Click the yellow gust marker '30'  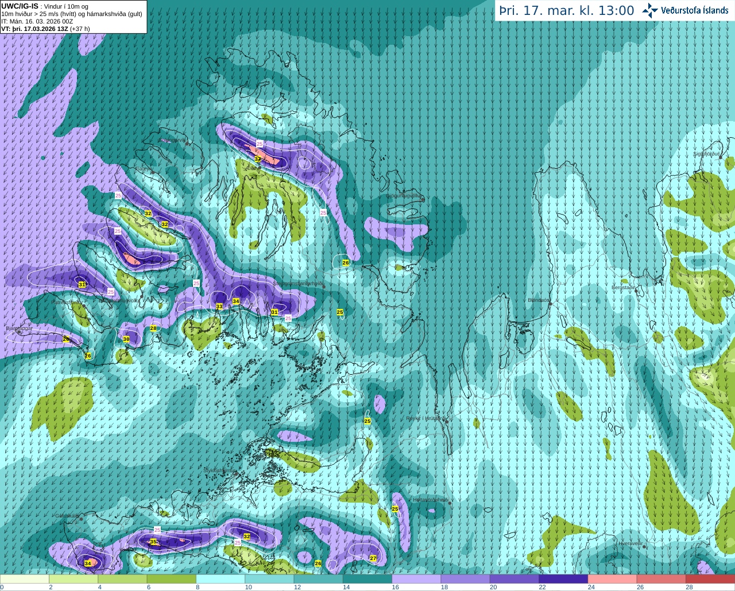(x=126, y=340)
